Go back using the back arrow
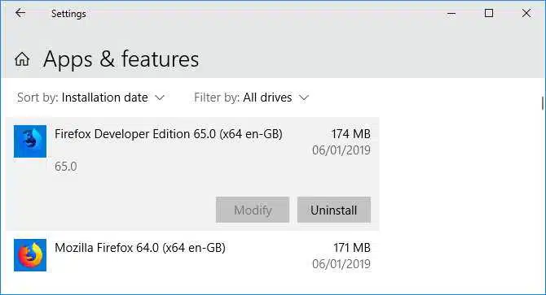 point(20,13)
